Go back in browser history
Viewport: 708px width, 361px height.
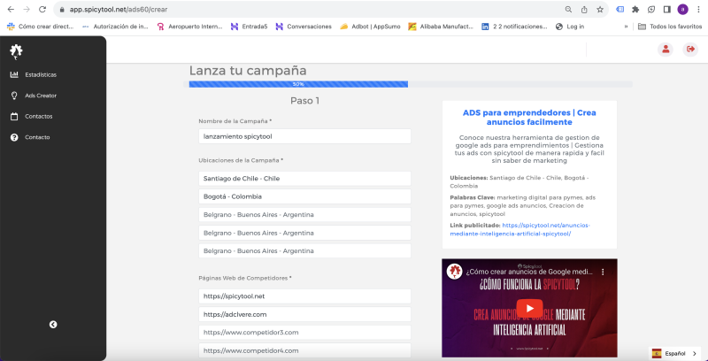pos(11,10)
